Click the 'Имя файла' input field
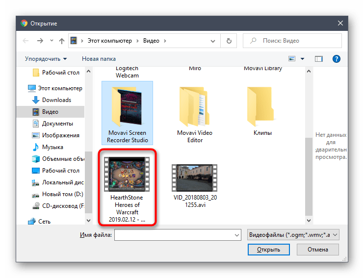Screen dimensions: 364x278 [178, 235]
